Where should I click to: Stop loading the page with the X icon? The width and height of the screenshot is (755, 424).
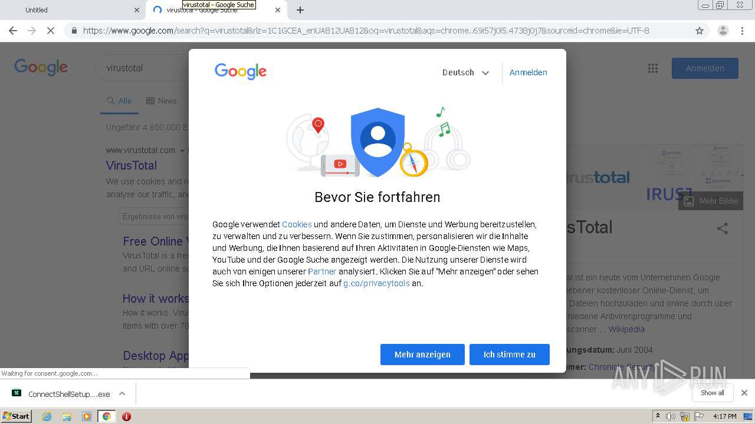(51, 31)
